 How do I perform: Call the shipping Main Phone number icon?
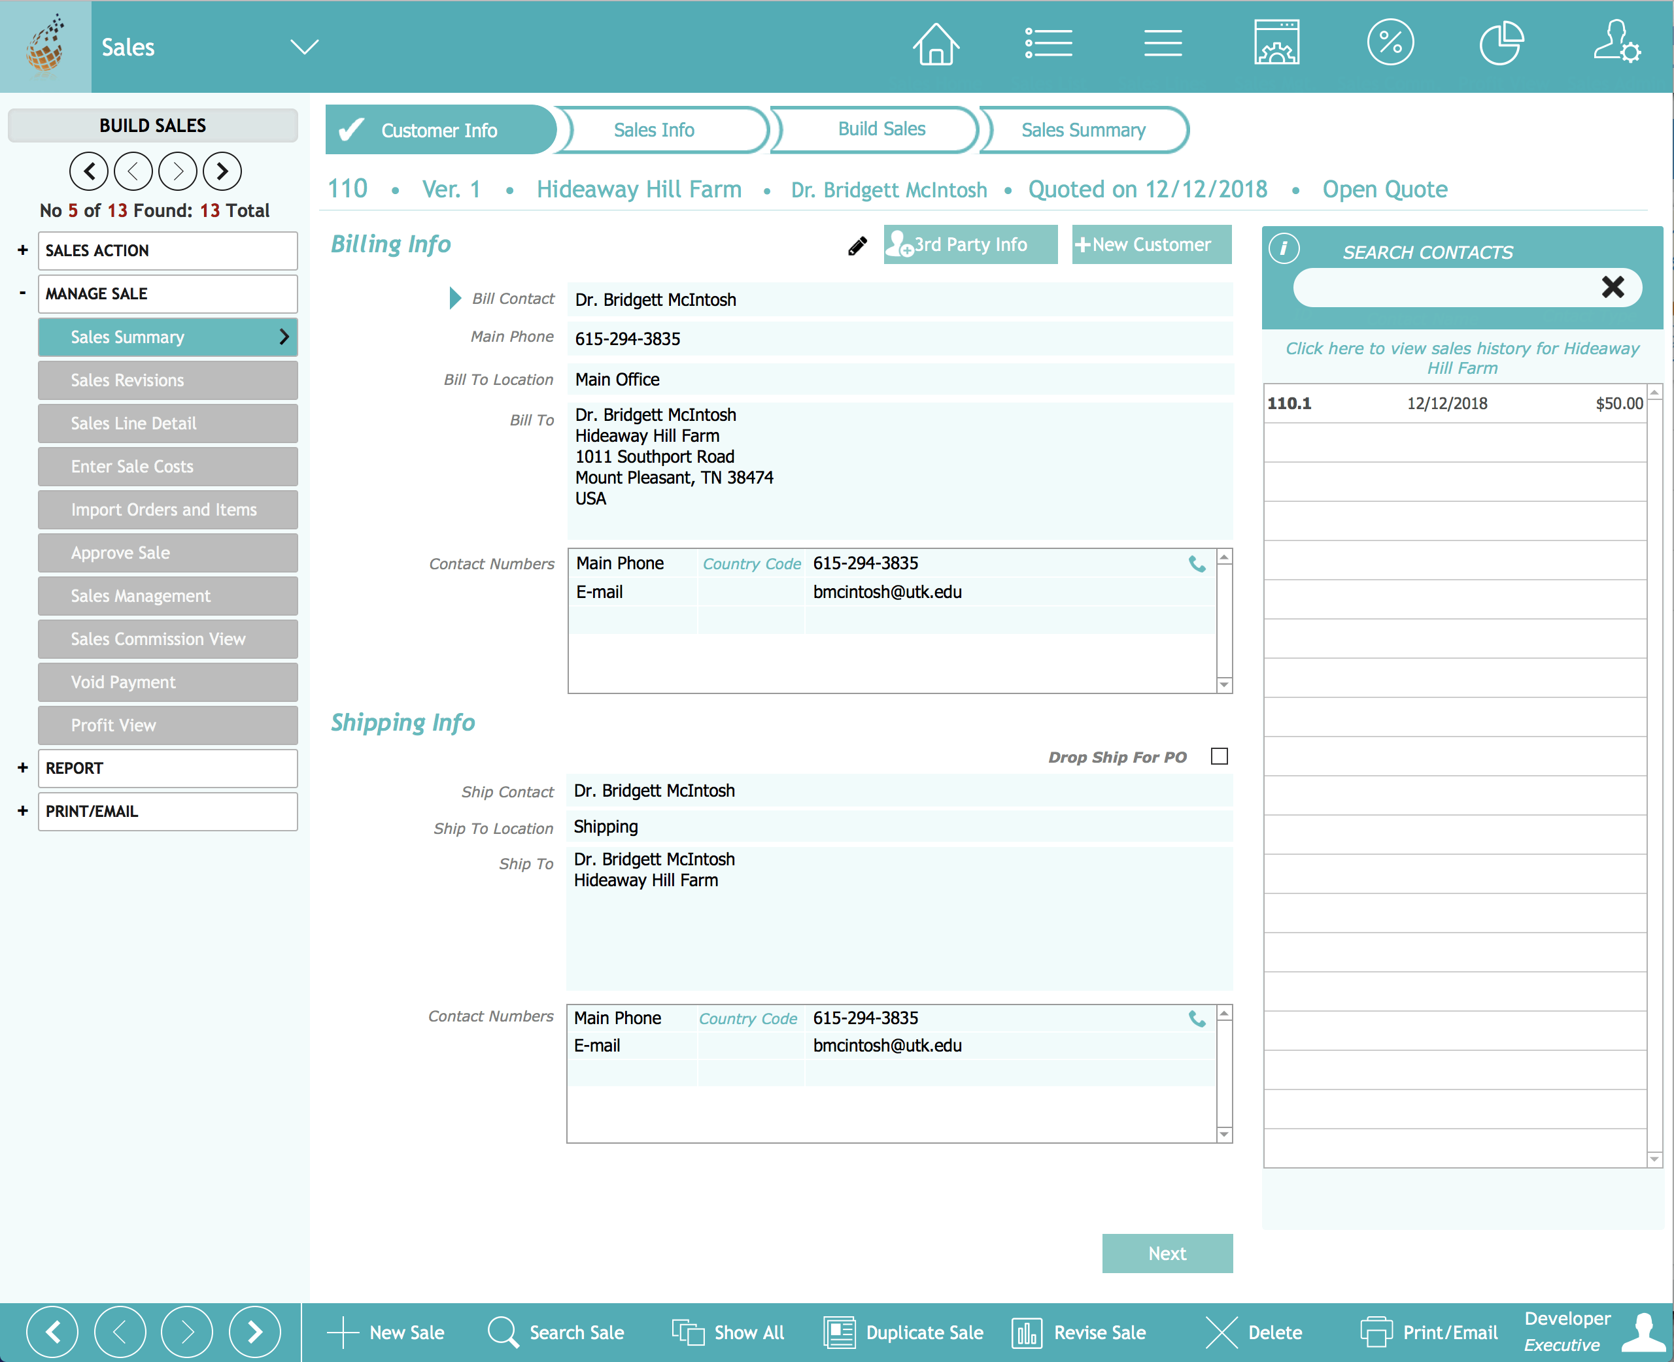[1197, 1018]
